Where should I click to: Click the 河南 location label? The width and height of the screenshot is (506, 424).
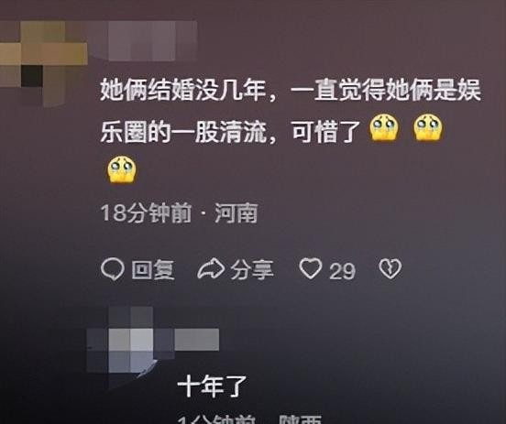point(236,213)
